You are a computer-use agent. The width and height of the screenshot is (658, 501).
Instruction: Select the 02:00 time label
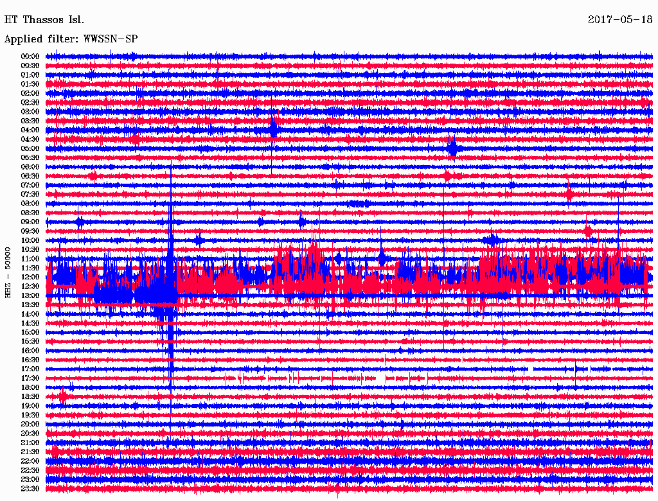click(30, 93)
